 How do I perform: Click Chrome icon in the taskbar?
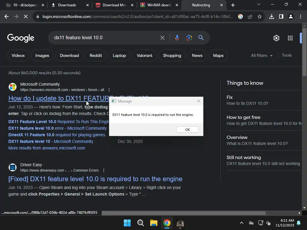167,223
